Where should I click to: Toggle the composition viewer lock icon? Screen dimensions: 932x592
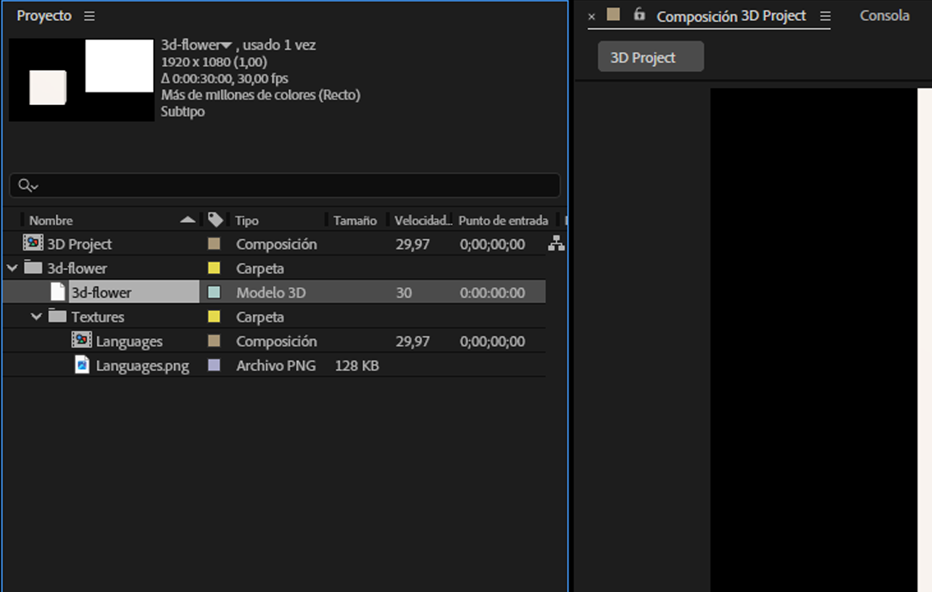639,14
